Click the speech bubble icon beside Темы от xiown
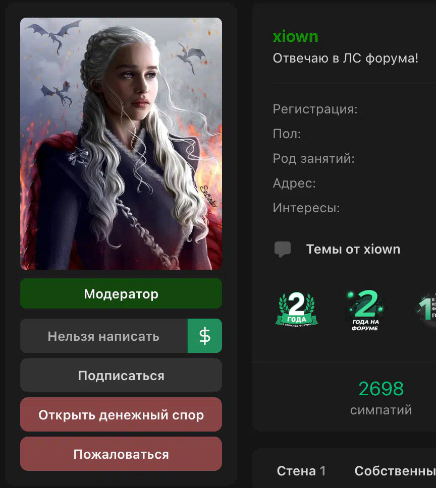Viewport: 436px width, 488px height. pyautogui.click(x=283, y=249)
